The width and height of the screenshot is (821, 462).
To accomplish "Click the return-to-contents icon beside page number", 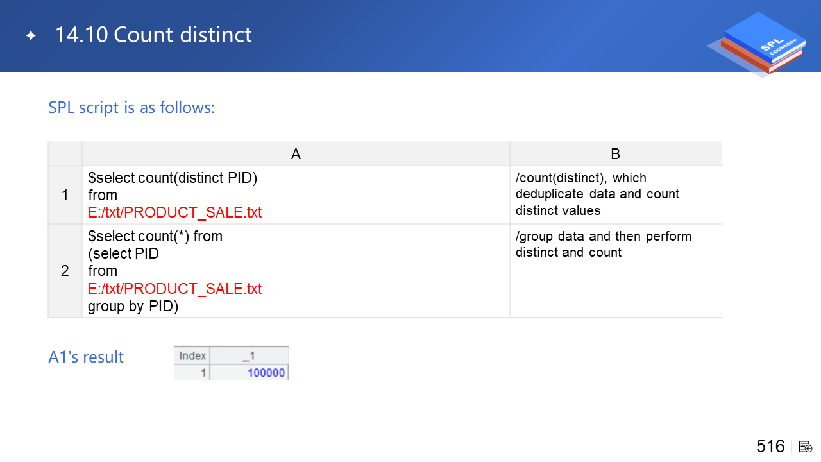I will [x=806, y=447].
